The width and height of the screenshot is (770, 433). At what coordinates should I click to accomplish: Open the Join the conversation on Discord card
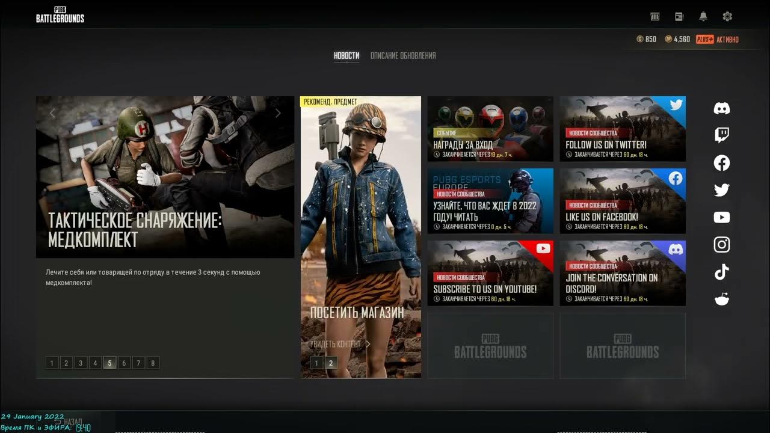pos(623,273)
